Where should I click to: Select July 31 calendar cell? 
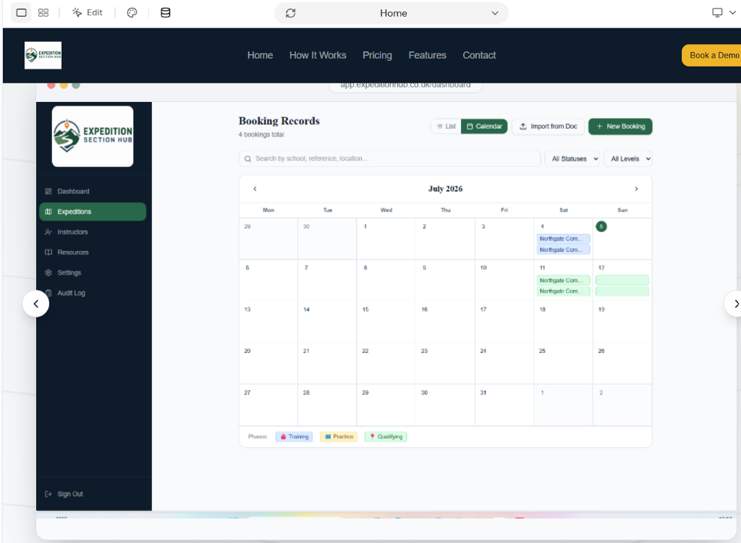(x=504, y=405)
